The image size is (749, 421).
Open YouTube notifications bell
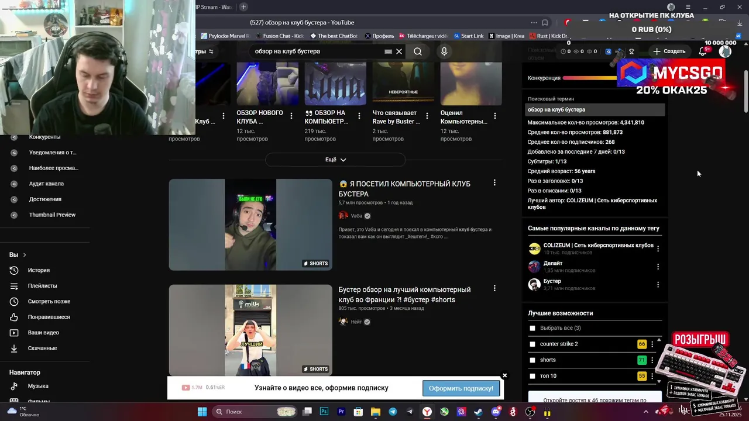coord(703,51)
